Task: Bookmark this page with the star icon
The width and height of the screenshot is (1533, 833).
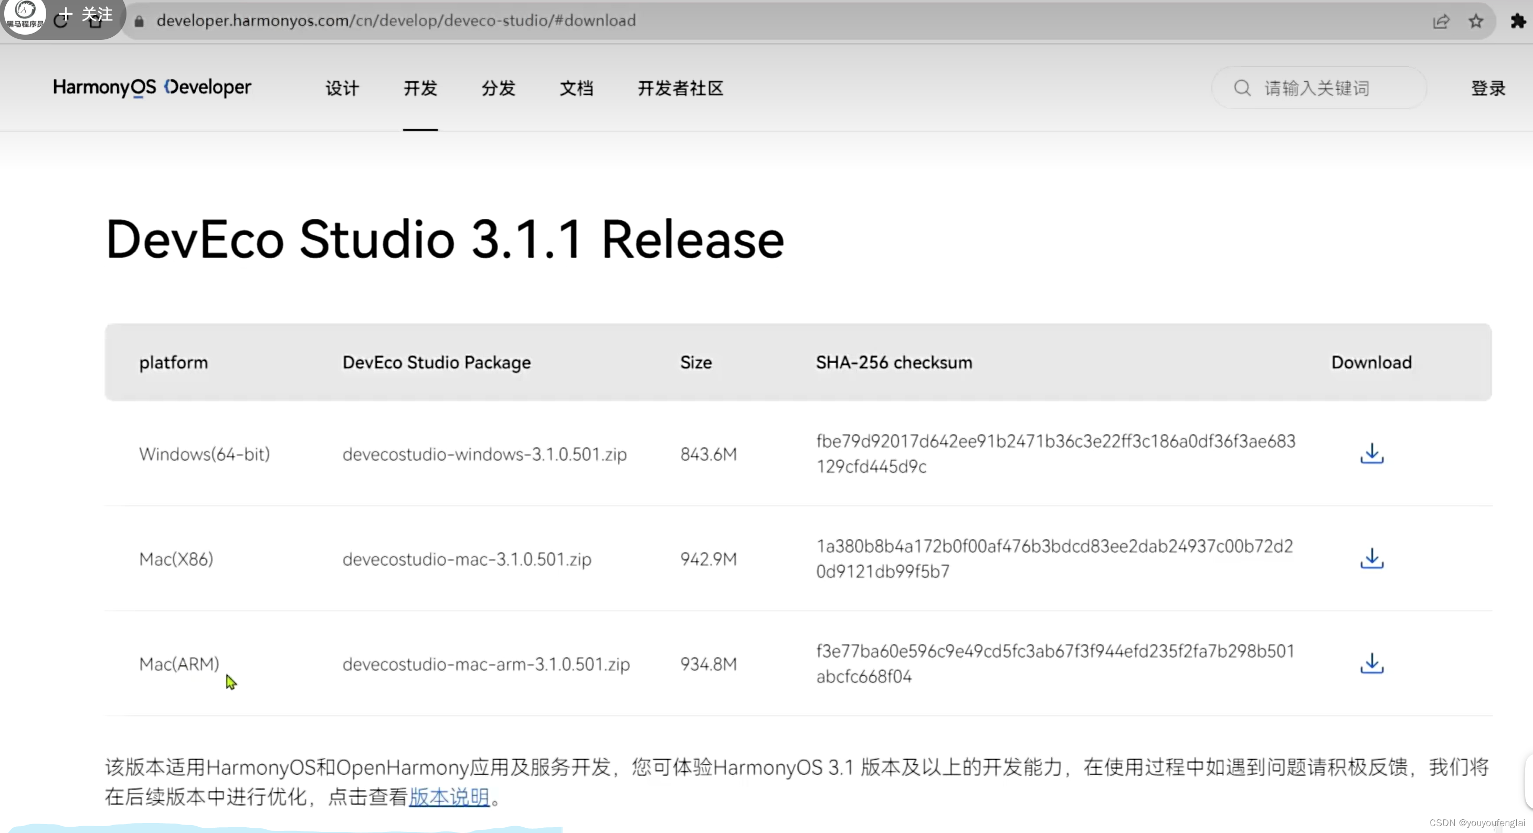Action: click(1476, 22)
